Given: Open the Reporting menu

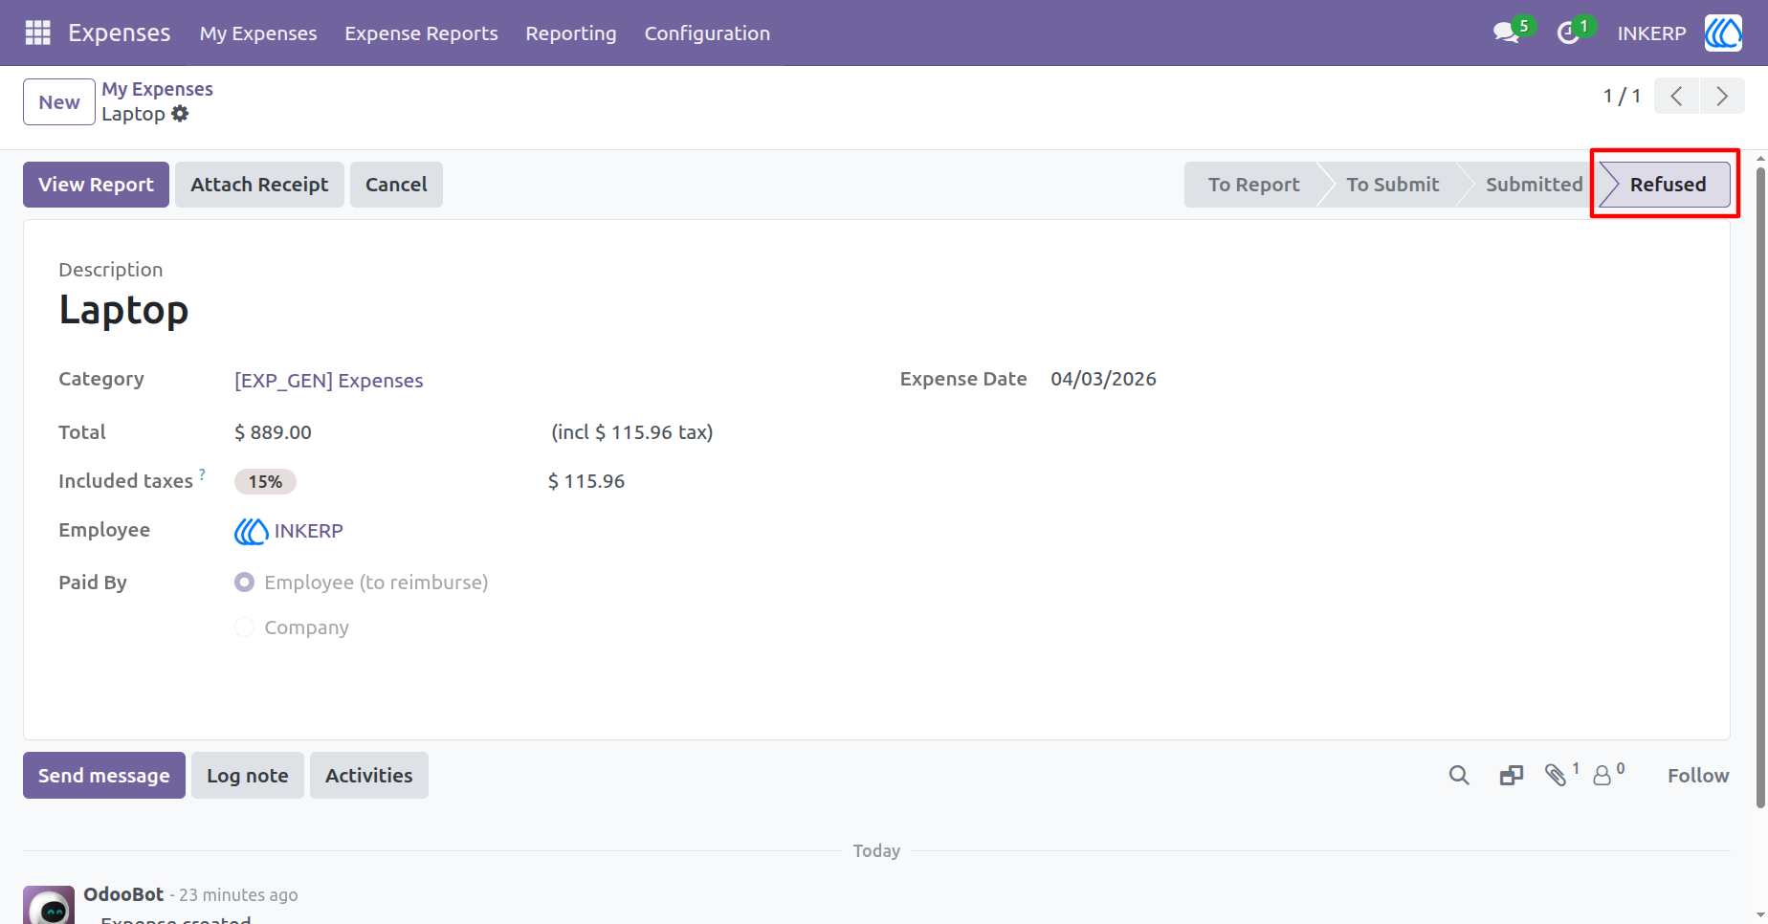Looking at the screenshot, I should tap(571, 33).
